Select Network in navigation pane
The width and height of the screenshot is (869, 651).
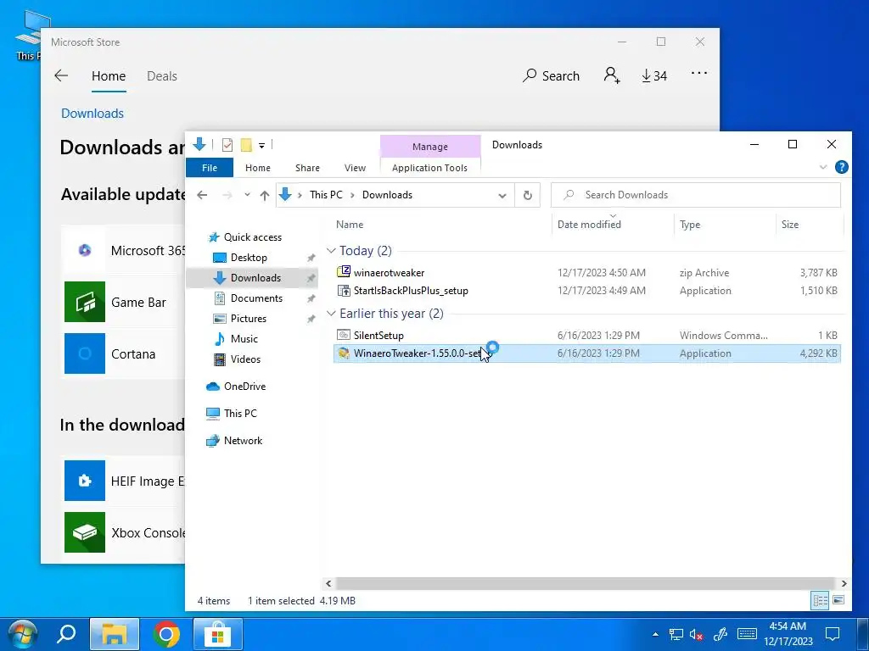tap(243, 441)
